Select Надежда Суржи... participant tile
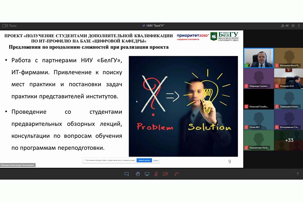Image resolution: width=303 pixels, height=202 pixels. (259, 79)
